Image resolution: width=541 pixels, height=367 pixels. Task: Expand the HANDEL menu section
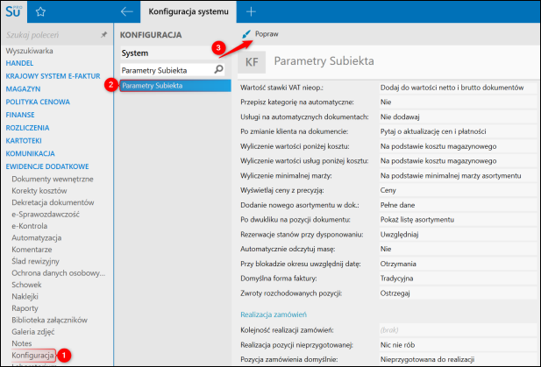[21, 62]
